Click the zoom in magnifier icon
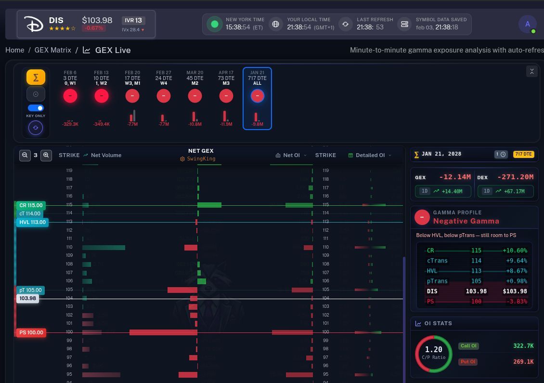 [x=46, y=155]
